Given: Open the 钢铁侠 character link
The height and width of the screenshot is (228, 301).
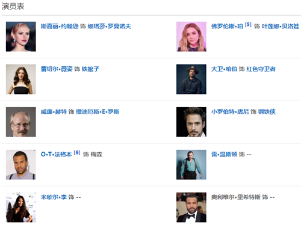Looking at the screenshot, I should tap(267, 112).
